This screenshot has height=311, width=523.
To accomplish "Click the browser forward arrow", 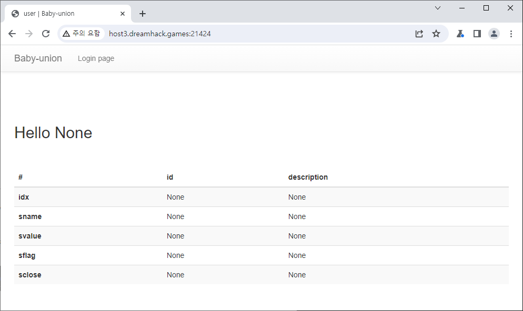I will click(x=29, y=34).
